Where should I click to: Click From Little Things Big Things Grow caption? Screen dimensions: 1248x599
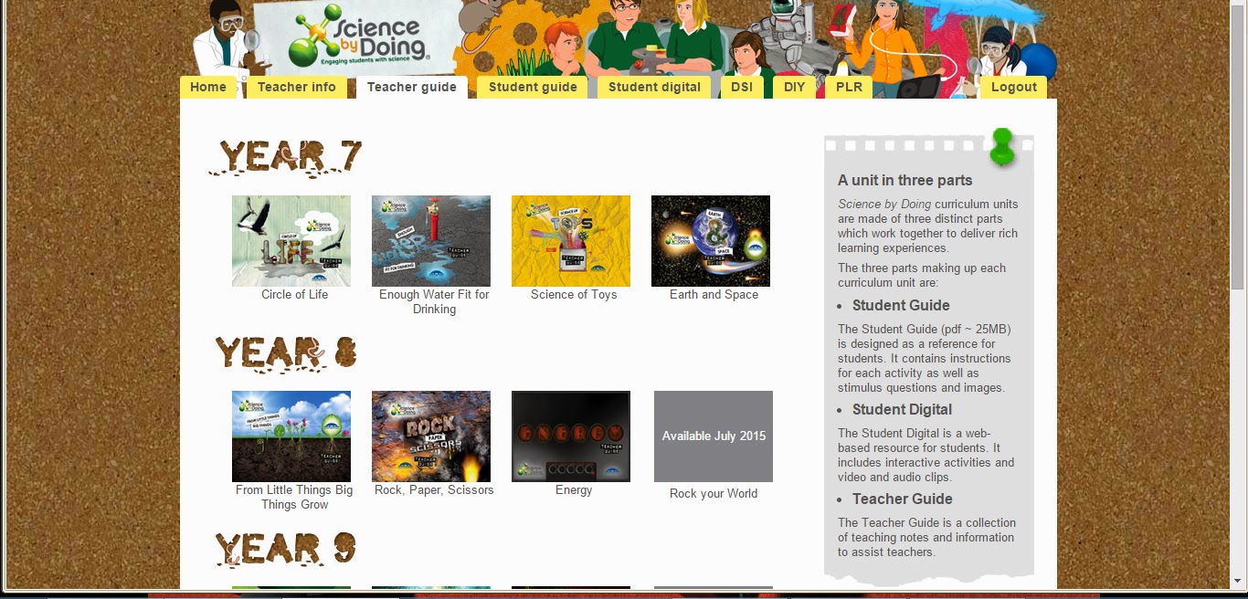point(294,498)
